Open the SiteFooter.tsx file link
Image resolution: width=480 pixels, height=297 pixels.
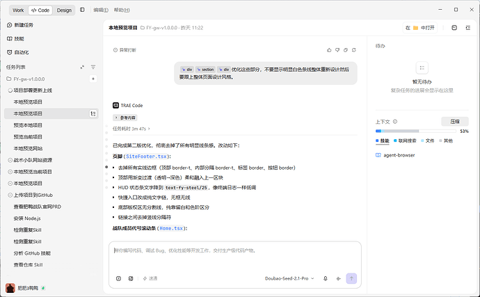(x=146, y=156)
